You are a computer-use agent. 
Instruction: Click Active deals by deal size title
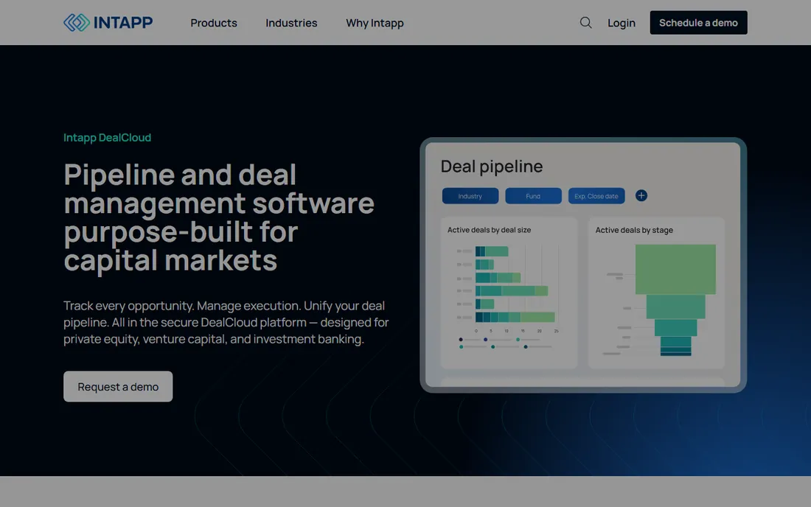[x=489, y=230]
